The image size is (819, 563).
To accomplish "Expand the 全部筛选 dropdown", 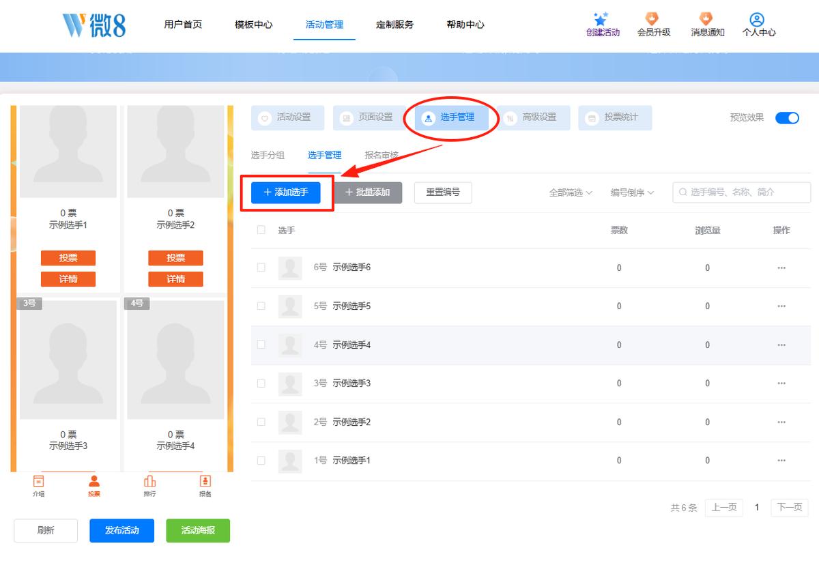I will pyautogui.click(x=571, y=193).
